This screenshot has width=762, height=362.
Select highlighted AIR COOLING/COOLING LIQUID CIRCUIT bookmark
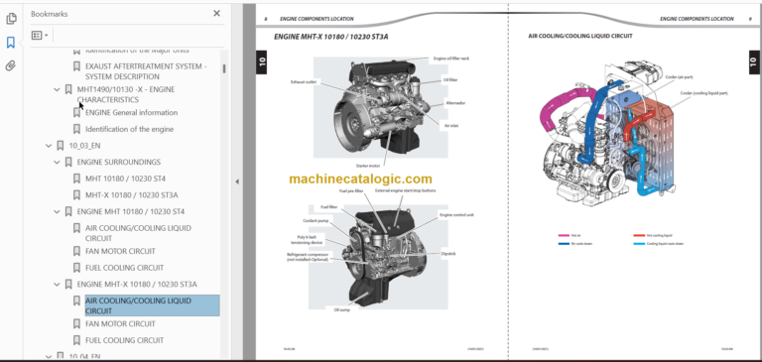click(x=152, y=305)
